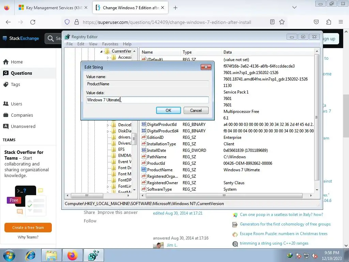Select the EFS folder in the registry tree
This screenshot has height=262, width=349.
pos(121,149)
